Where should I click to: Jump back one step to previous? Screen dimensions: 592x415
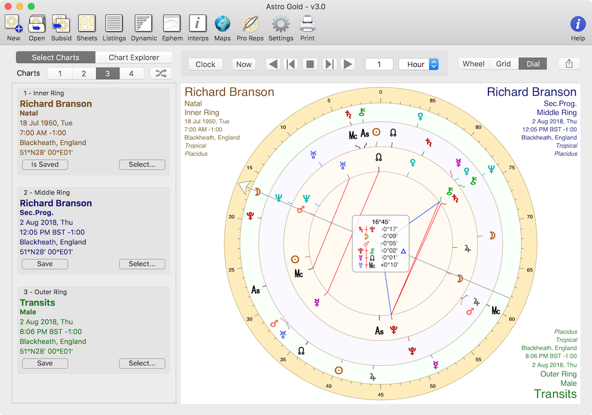[x=291, y=64]
